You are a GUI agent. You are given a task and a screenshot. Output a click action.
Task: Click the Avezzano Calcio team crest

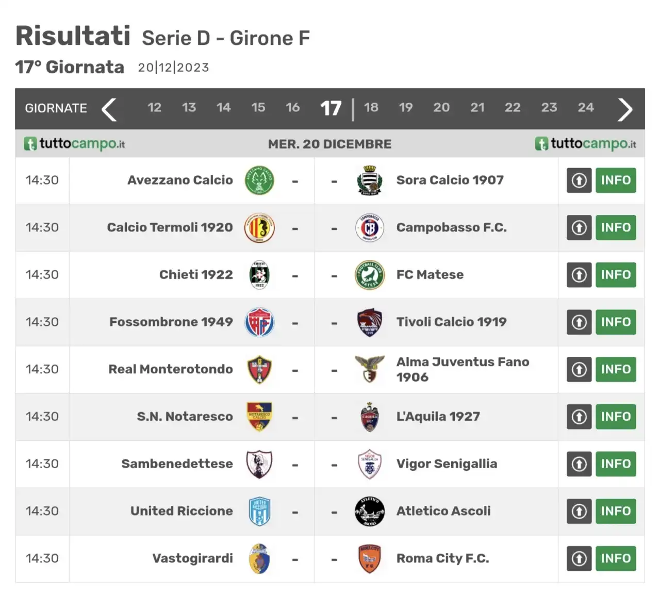(259, 180)
